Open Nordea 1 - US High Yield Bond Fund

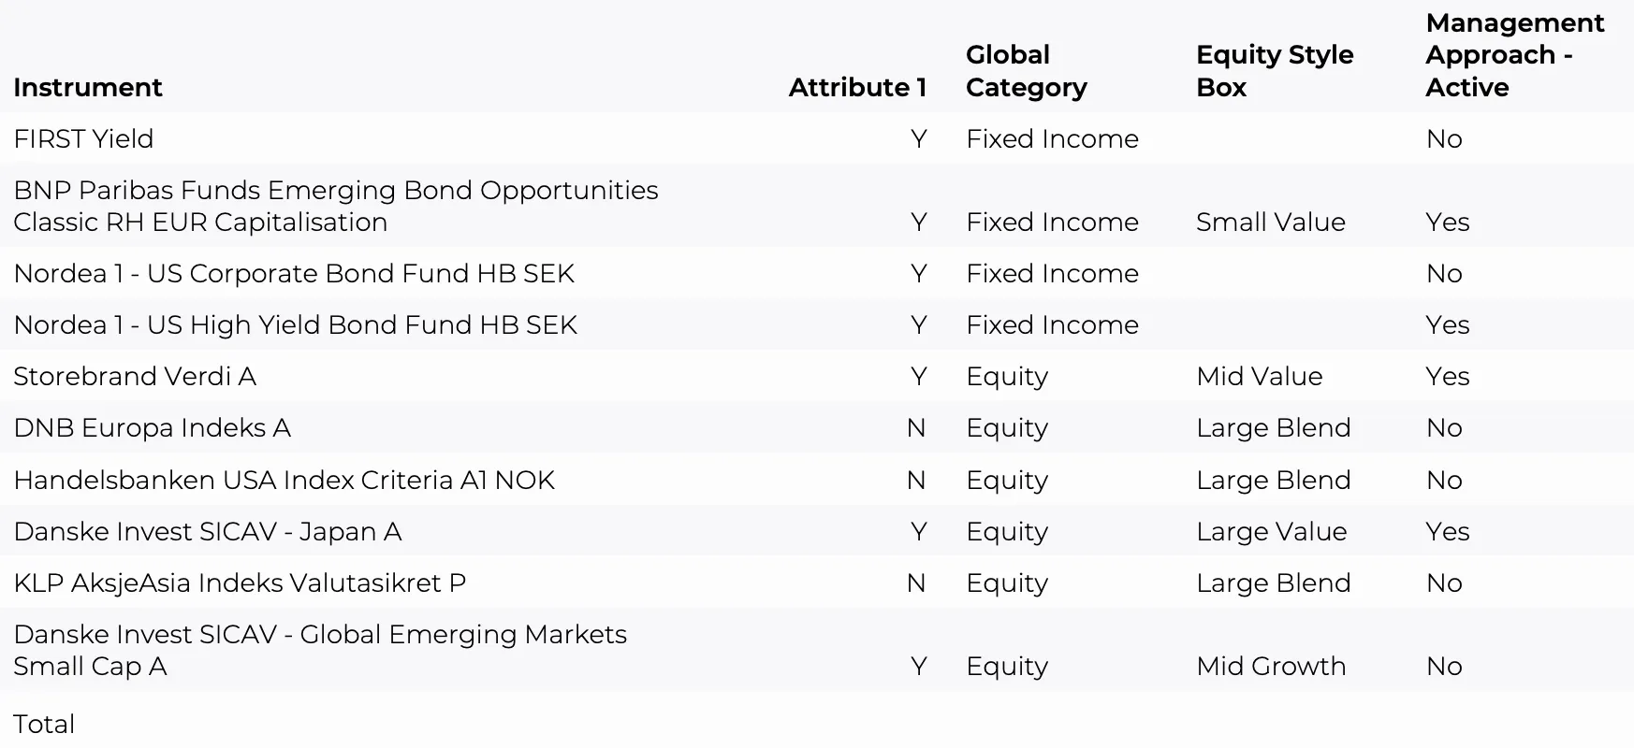pos(295,324)
